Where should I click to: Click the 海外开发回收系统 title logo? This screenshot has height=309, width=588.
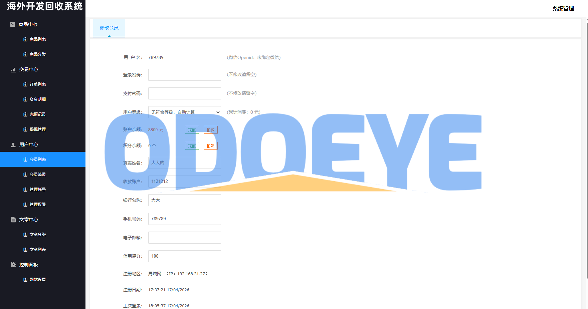click(x=44, y=6)
